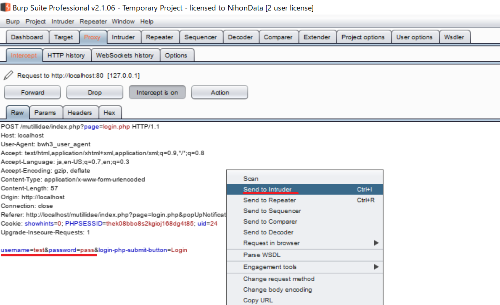Screen dimensions: 500x305
Task: Click the Accept-Language header line
Action: click(65, 162)
